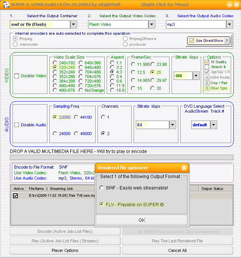Click the mp3 audio codec field
The image size is (241, 258).
[196, 24]
